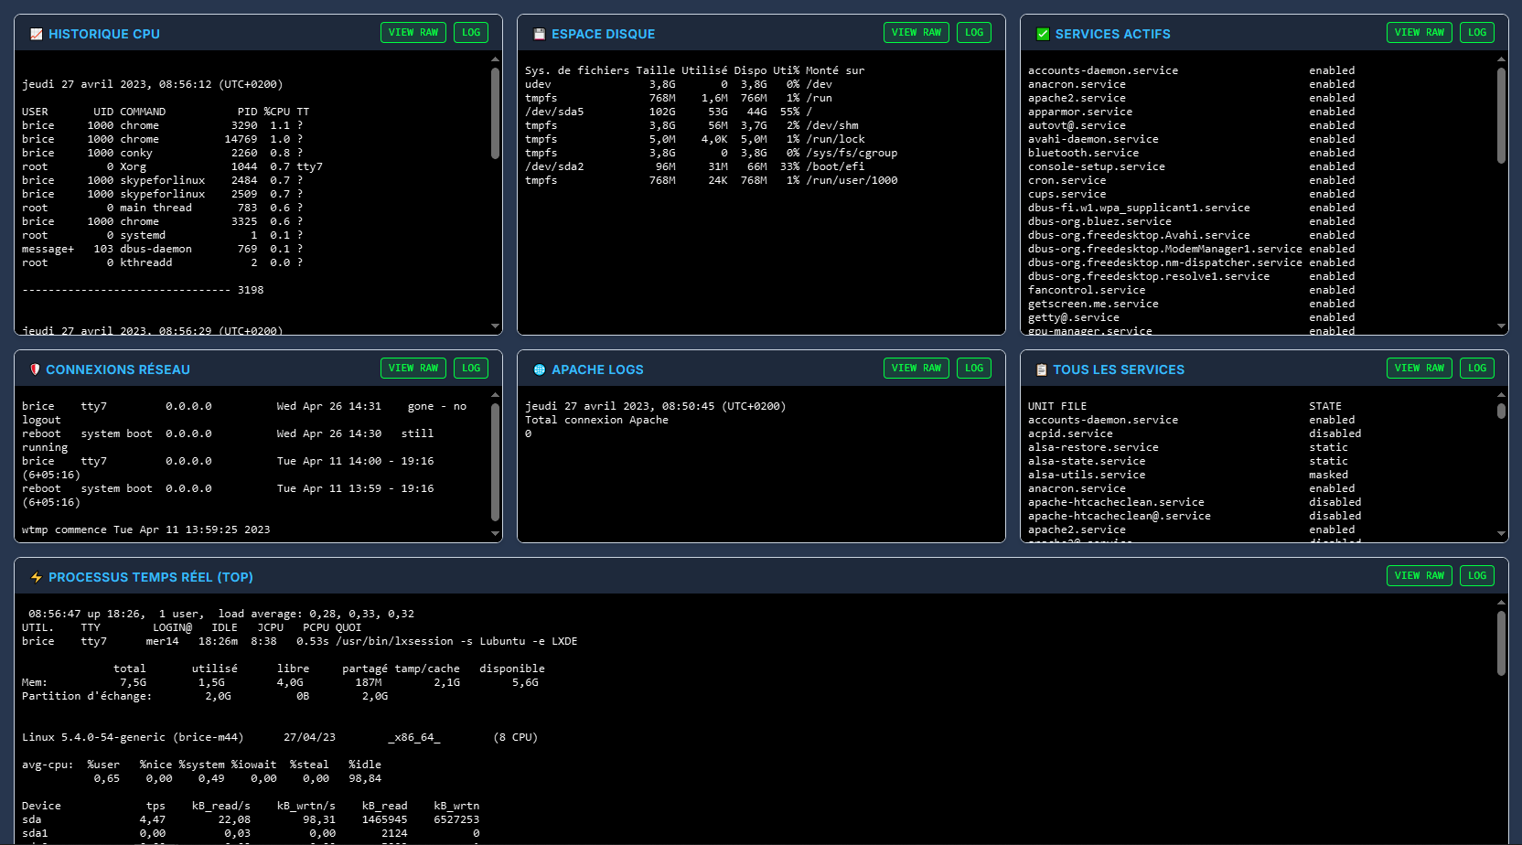Image resolution: width=1522 pixels, height=845 pixels.
Task: Open Log for Historique CPU panel
Action: [x=471, y=32]
